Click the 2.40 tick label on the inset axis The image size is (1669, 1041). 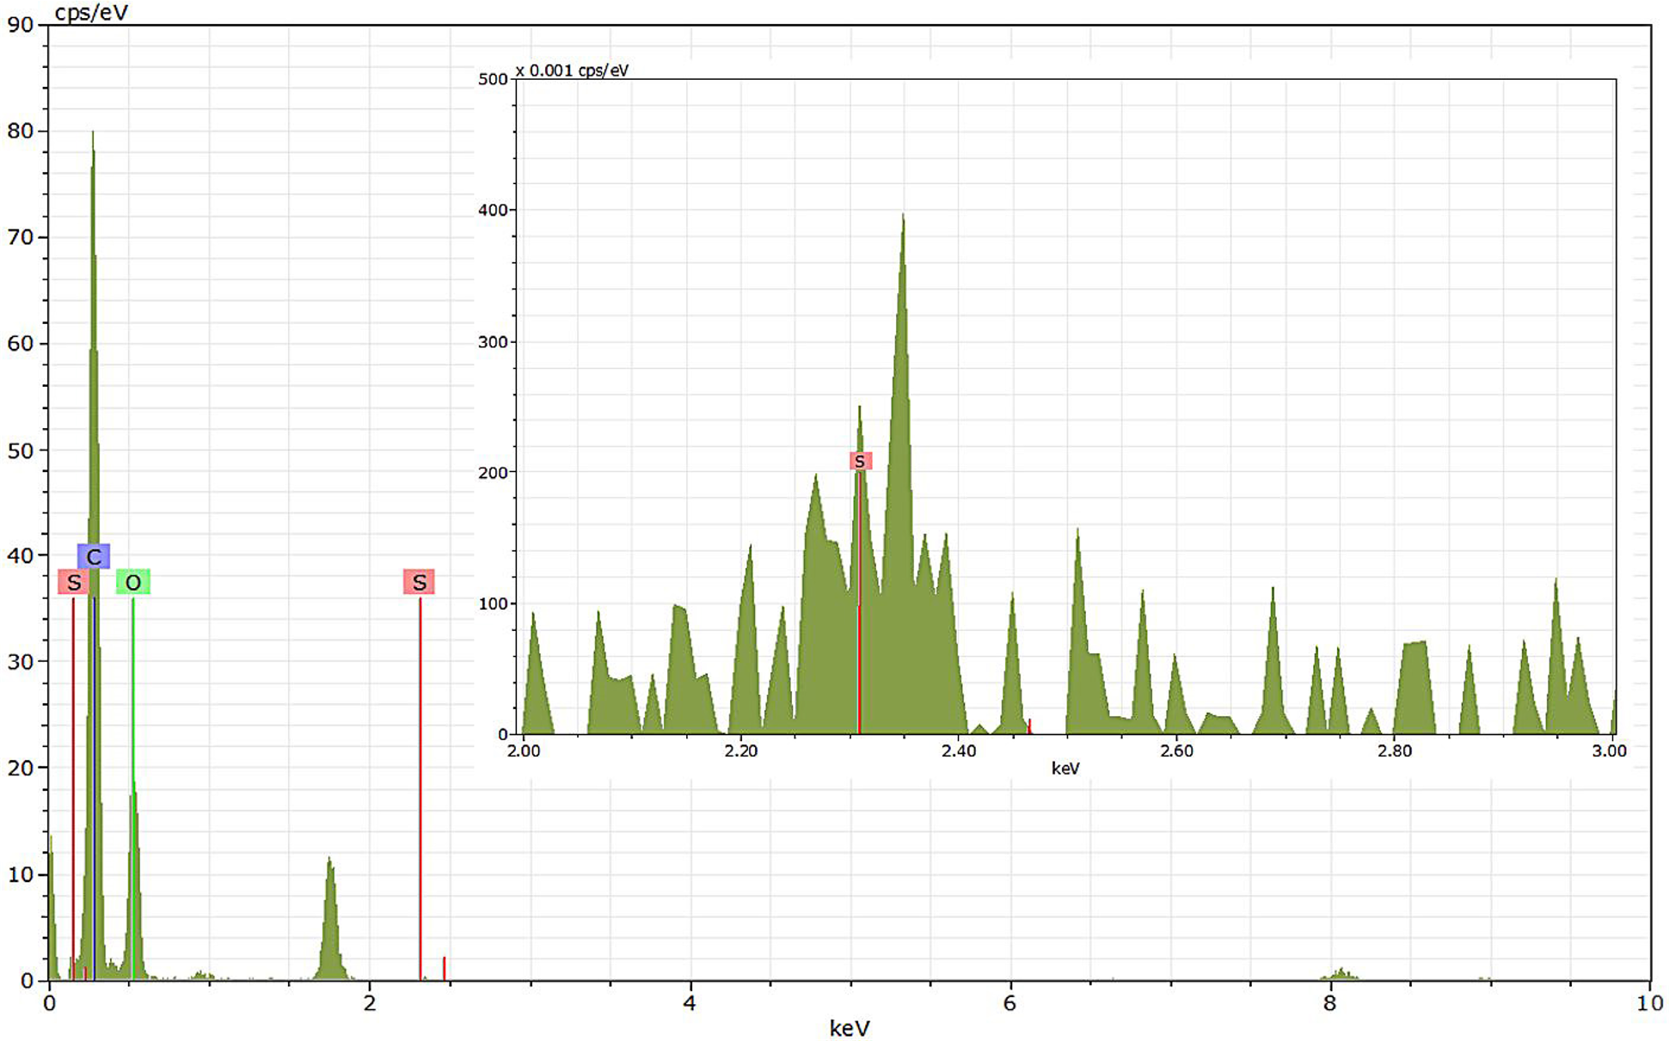958,751
